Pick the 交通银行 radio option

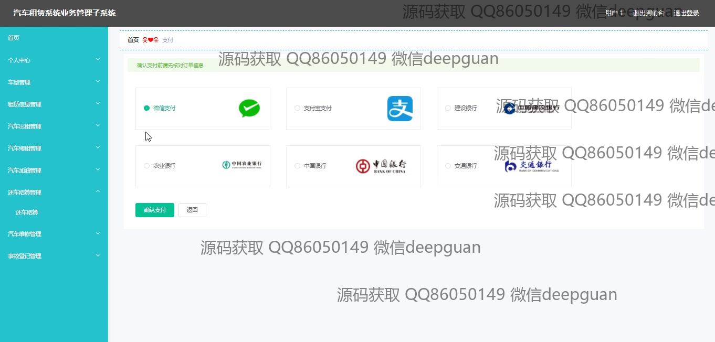(448, 166)
